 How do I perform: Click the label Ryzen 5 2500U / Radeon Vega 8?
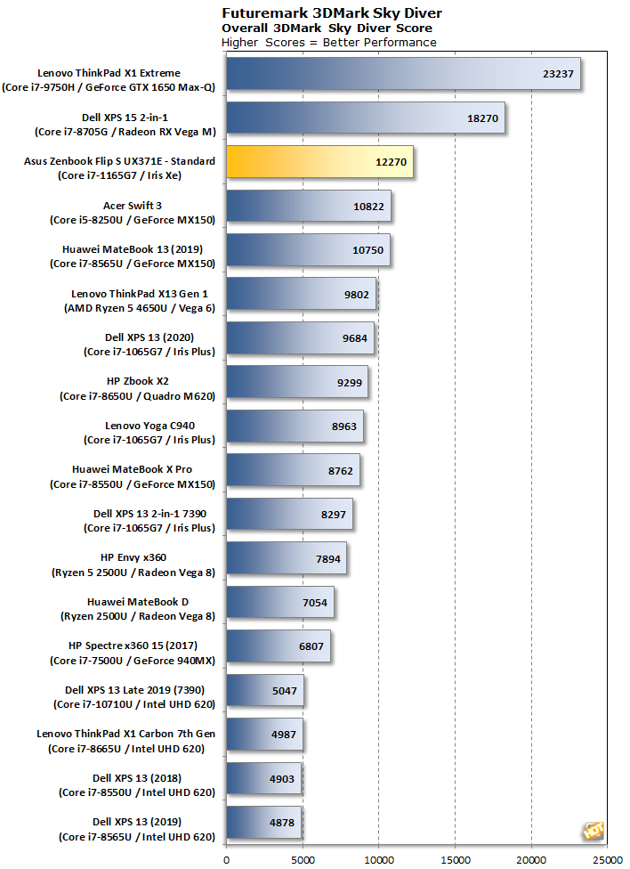[x=133, y=573]
